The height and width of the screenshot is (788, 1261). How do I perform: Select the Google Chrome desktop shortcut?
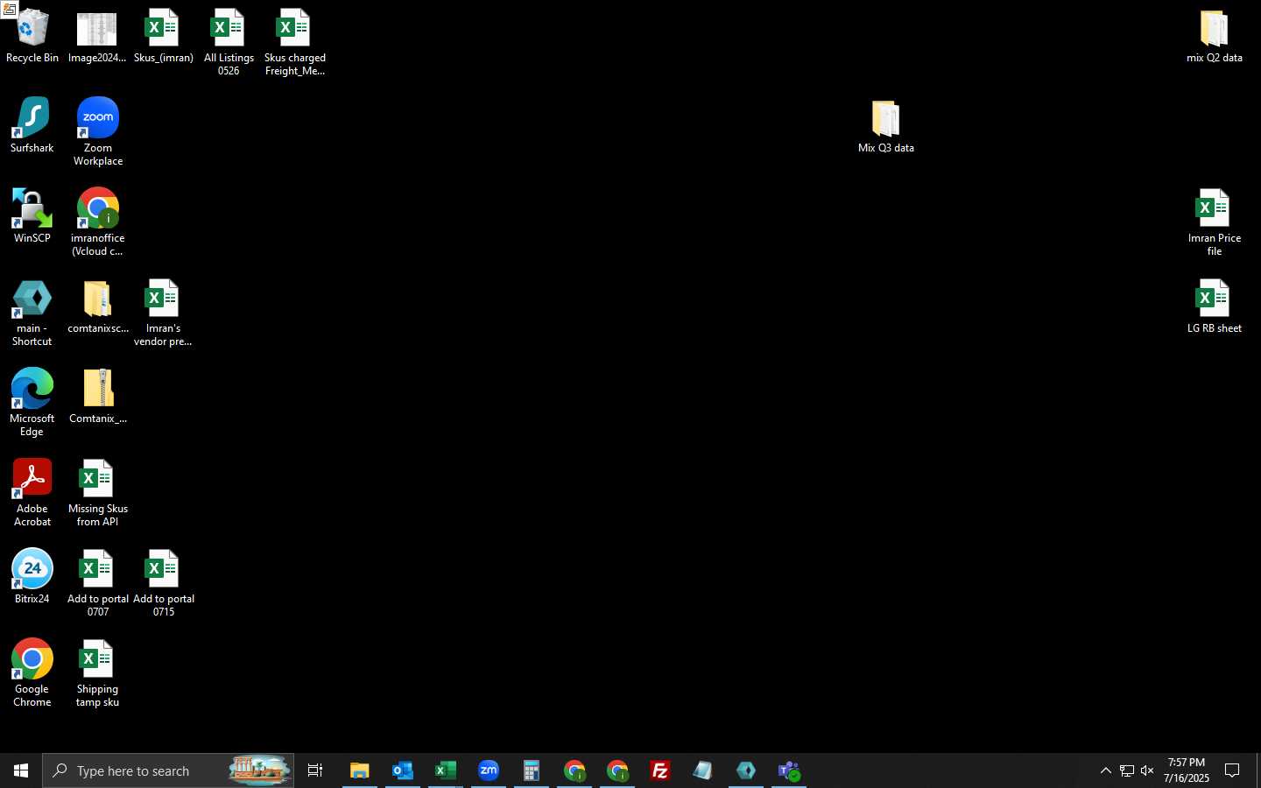32,673
